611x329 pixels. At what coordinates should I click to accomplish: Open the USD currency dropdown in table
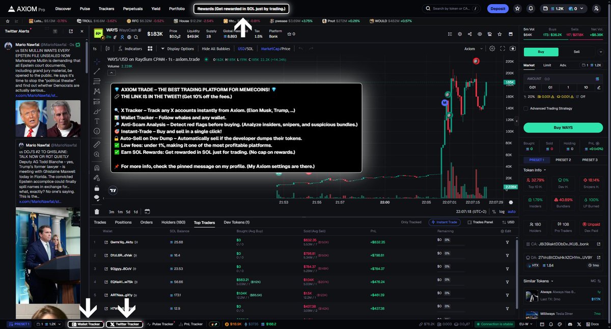pos(509,222)
